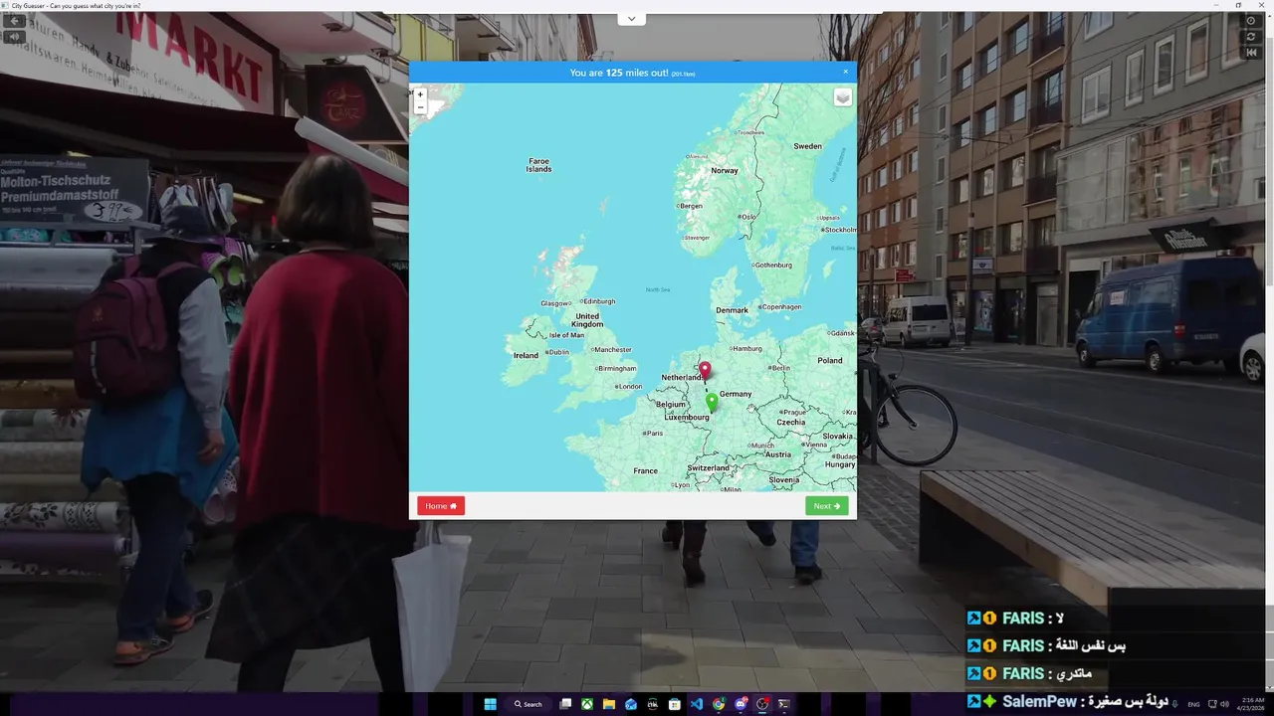Image resolution: width=1274 pixels, height=716 pixels.
Task: Click the green Next button
Action: point(827,506)
